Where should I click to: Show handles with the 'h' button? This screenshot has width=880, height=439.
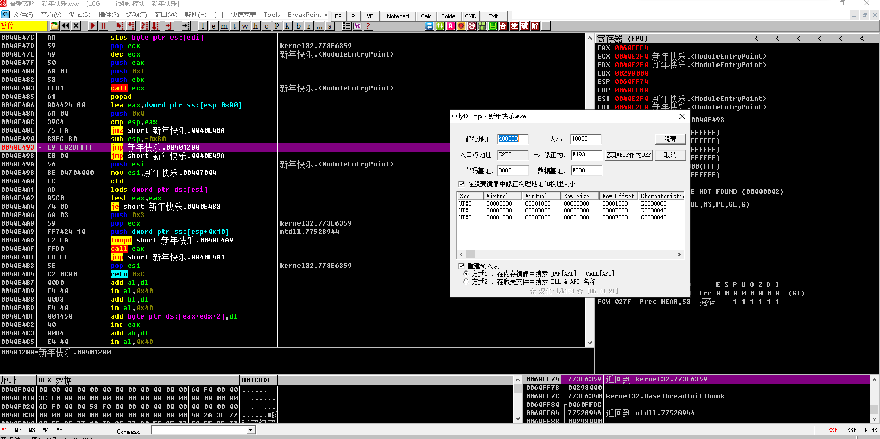coord(256,25)
